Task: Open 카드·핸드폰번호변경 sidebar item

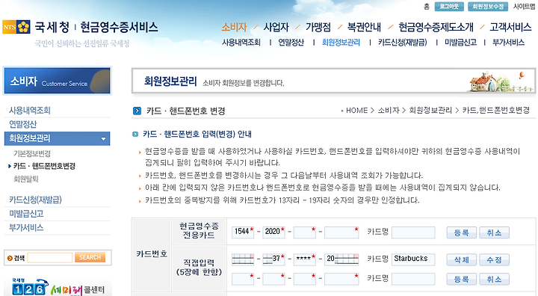Action: pyautogui.click(x=44, y=166)
